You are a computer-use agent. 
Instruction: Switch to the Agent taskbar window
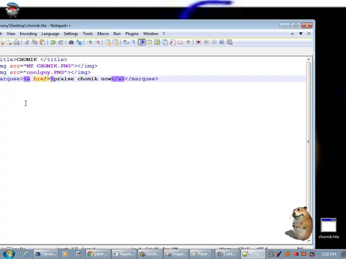(x=124, y=254)
